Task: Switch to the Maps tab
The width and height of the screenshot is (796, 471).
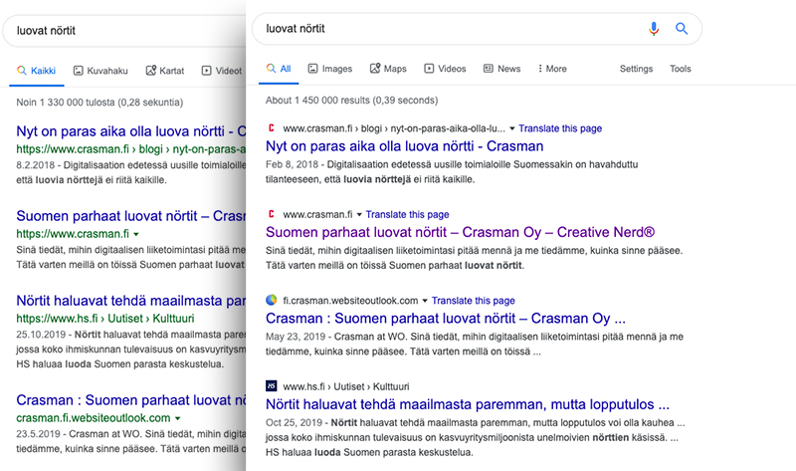Action: [388, 69]
